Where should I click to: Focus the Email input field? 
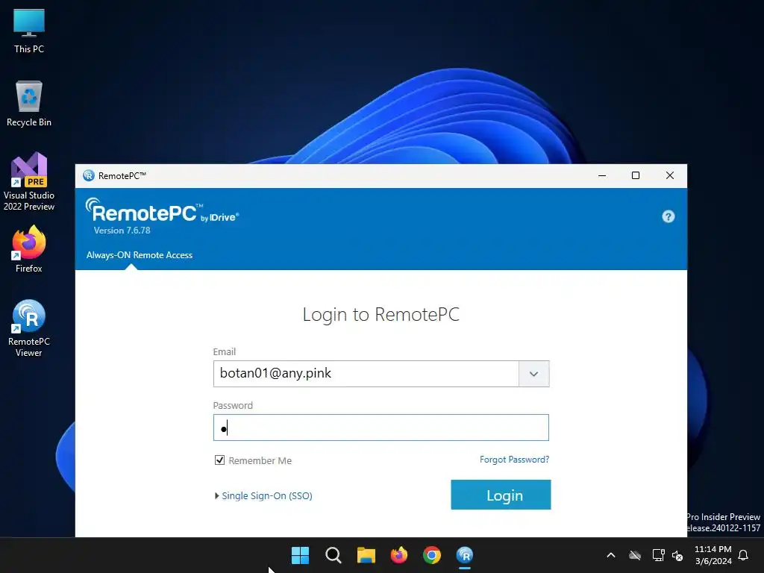(x=366, y=374)
